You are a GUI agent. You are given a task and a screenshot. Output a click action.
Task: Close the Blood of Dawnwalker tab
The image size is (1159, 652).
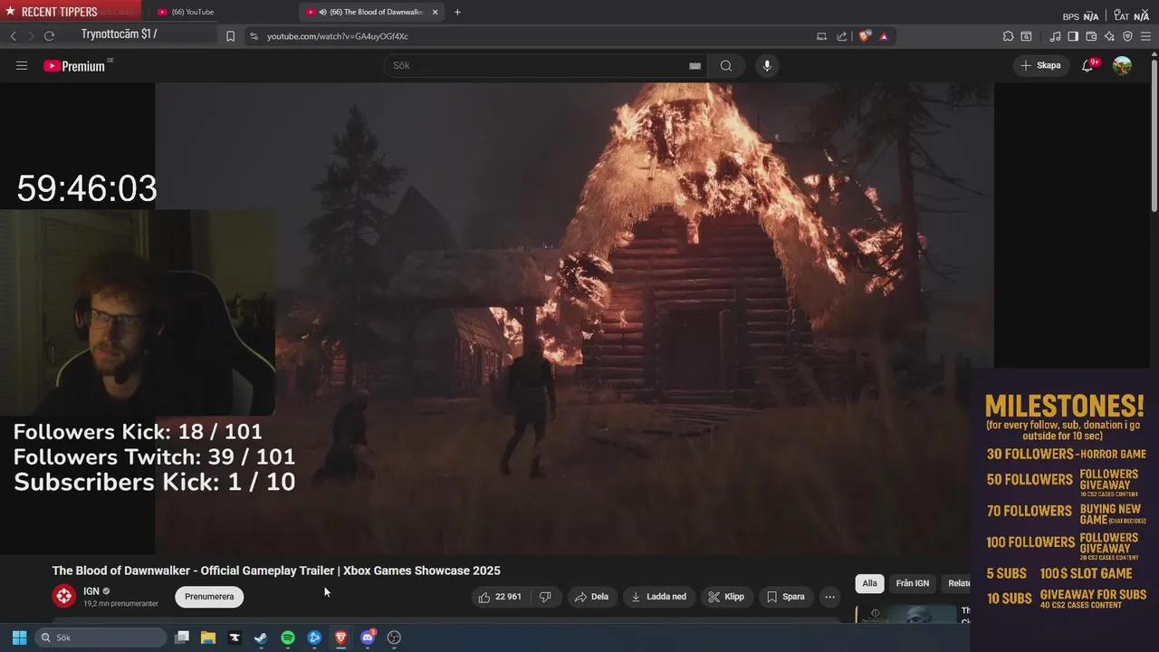(x=435, y=12)
